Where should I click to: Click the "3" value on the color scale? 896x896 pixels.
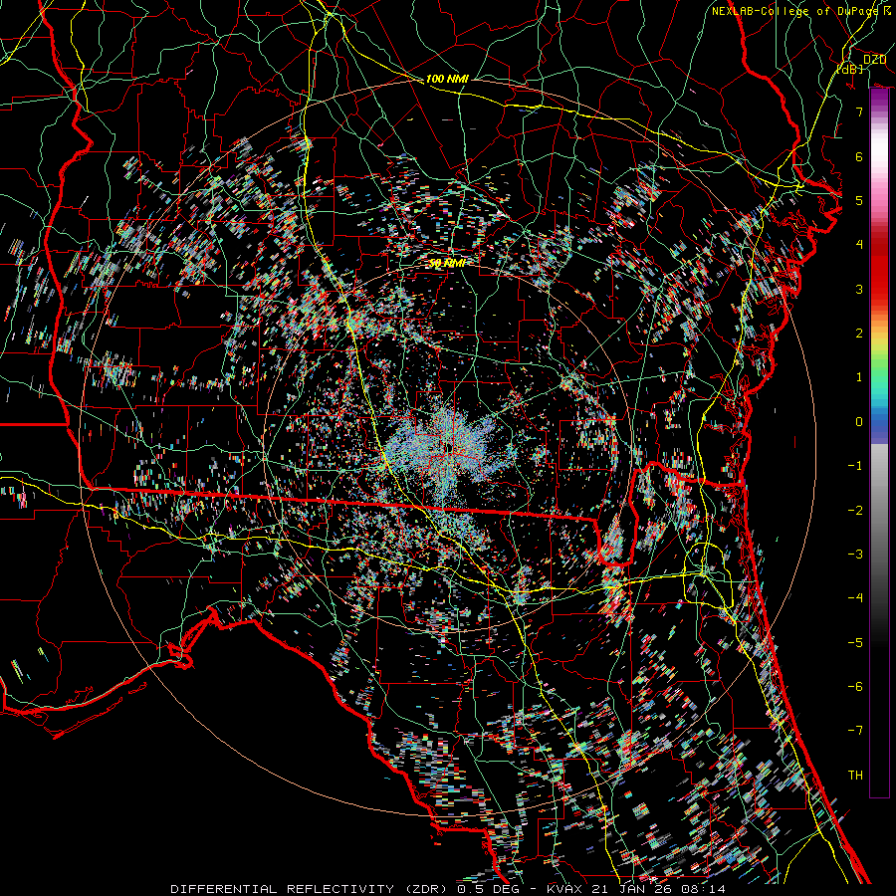[859, 289]
